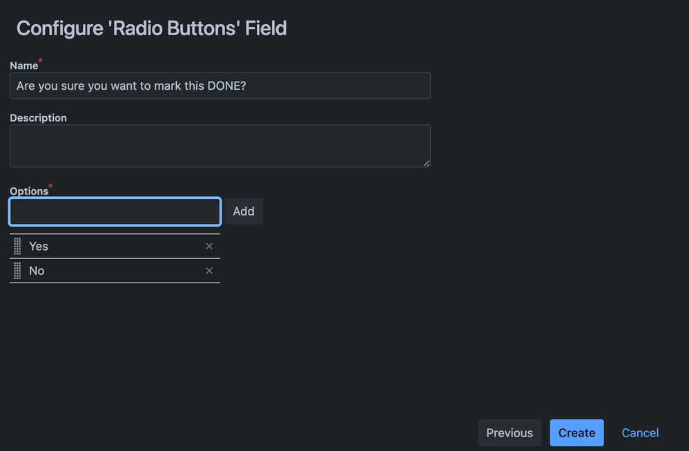Image resolution: width=689 pixels, height=451 pixels.
Task: Select the No option row text
Action: pyautogui.click(x=37, y=271)
